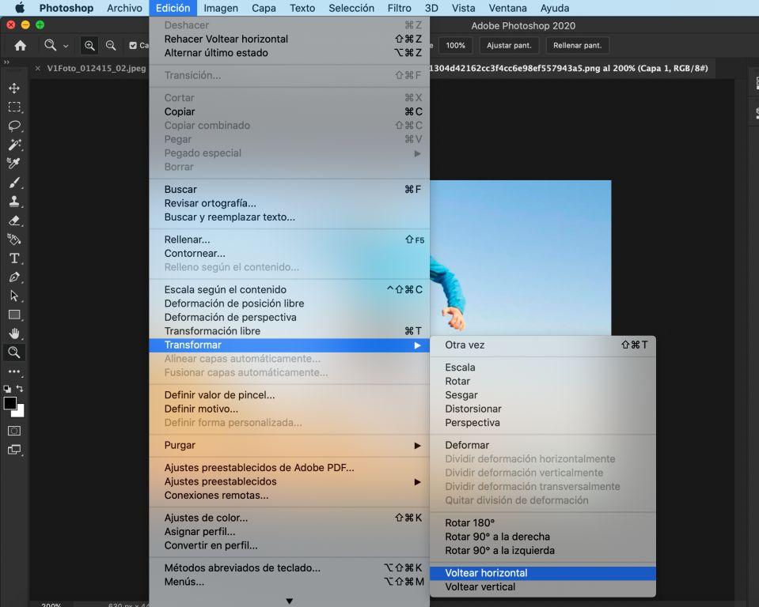Choose Zoom Out mode in options bar
Viewport: 759px width, 607px height.
pyautogui.click(x=111, y=45)
